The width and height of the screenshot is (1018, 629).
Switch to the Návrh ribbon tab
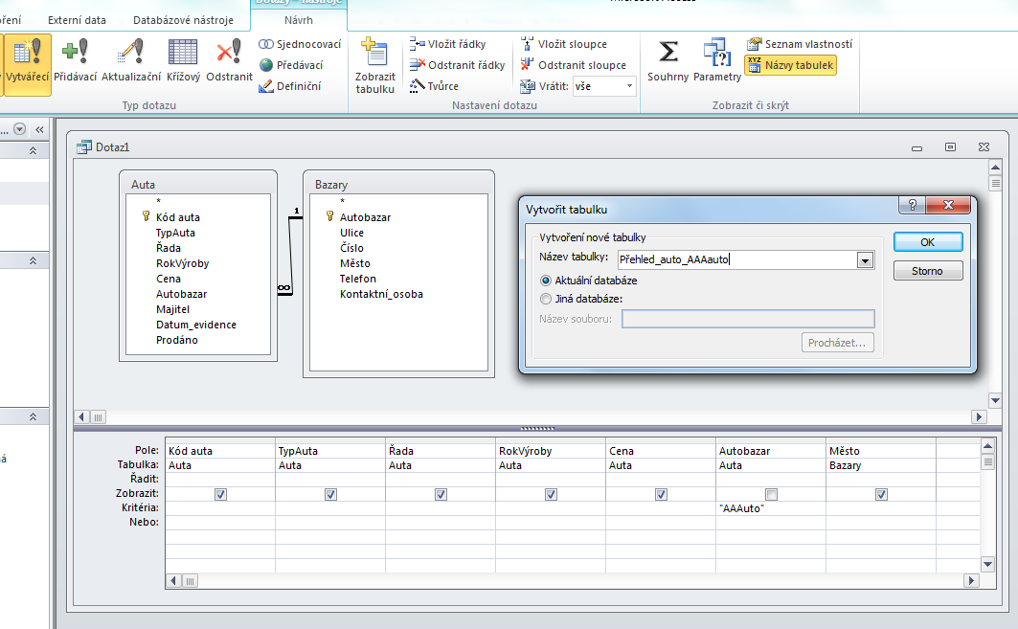click(x=299, y=20)
